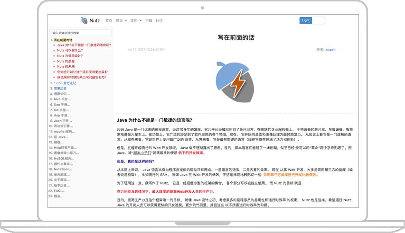The image size is (405, 233).
Task: Open the 社区 nav item
Action: click(x=159, y=21)
